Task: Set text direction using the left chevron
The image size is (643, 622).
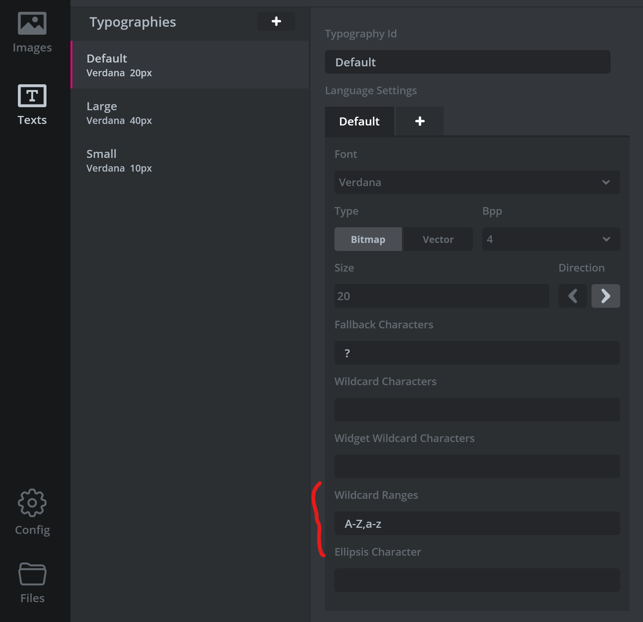Action: (572, 296)
